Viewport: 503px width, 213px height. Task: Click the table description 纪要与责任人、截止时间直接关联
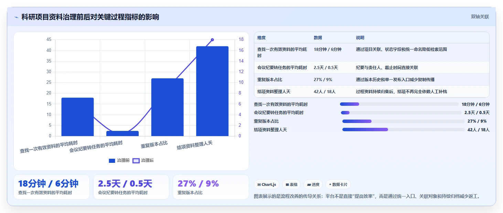[x=387, y=68]
